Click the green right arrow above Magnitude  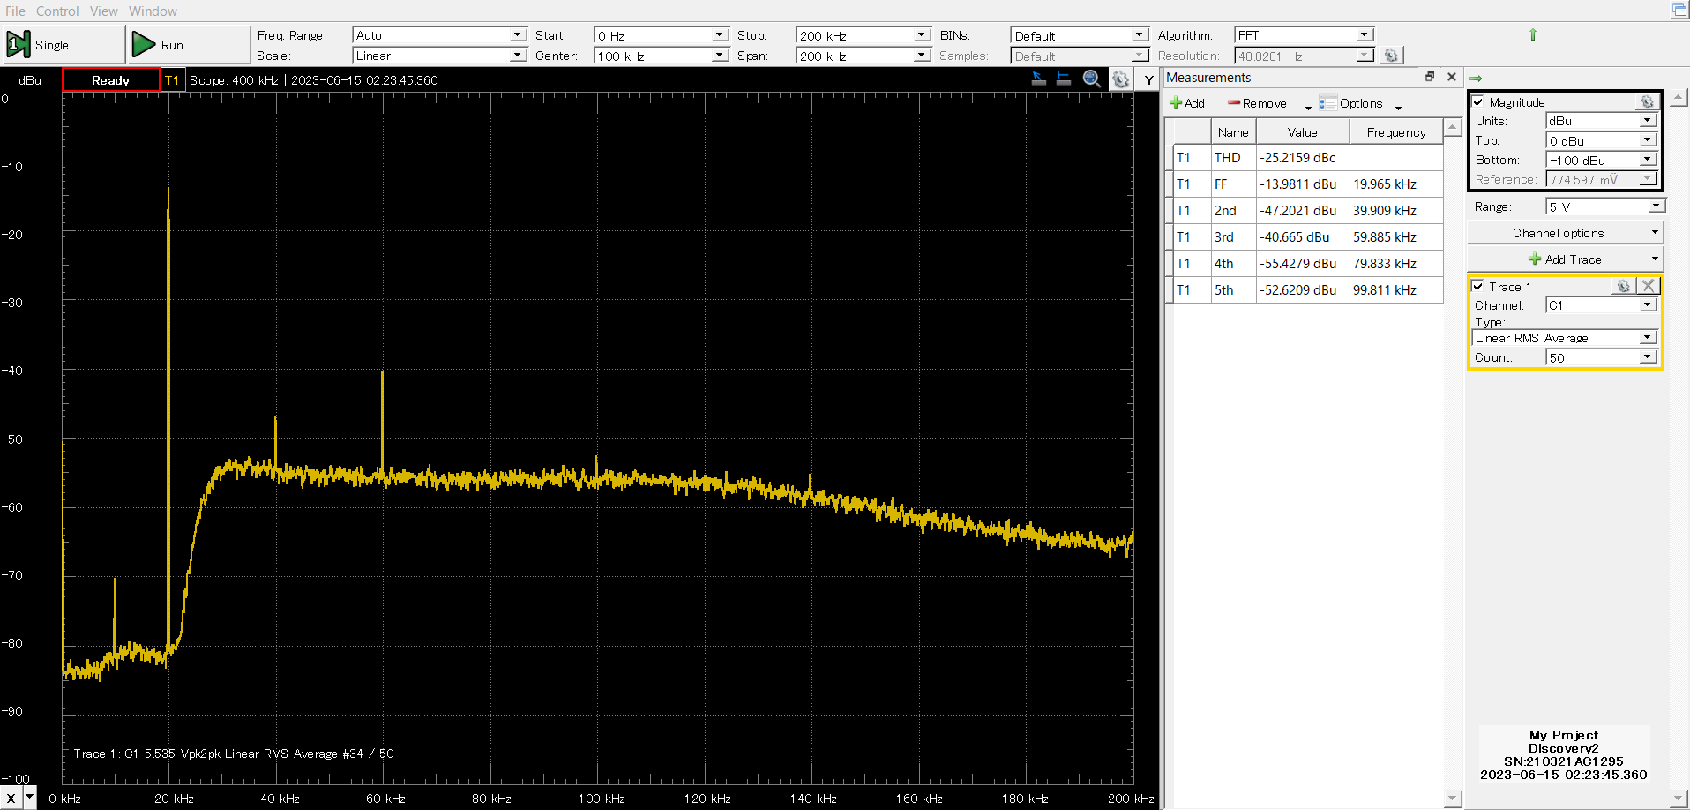(x=1476, y=79)
